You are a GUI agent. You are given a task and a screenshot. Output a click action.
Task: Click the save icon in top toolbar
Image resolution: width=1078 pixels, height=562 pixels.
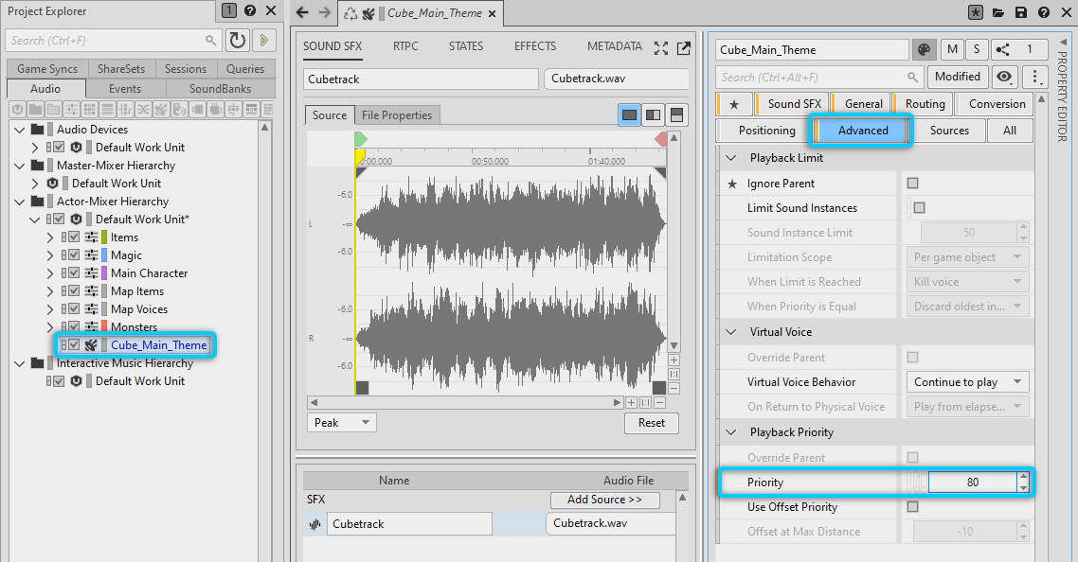(1020, 12)
